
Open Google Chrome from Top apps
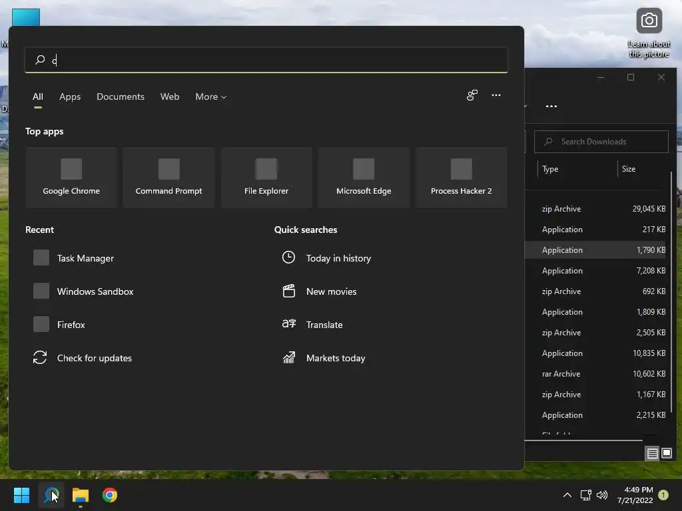[x=71, y=177]
